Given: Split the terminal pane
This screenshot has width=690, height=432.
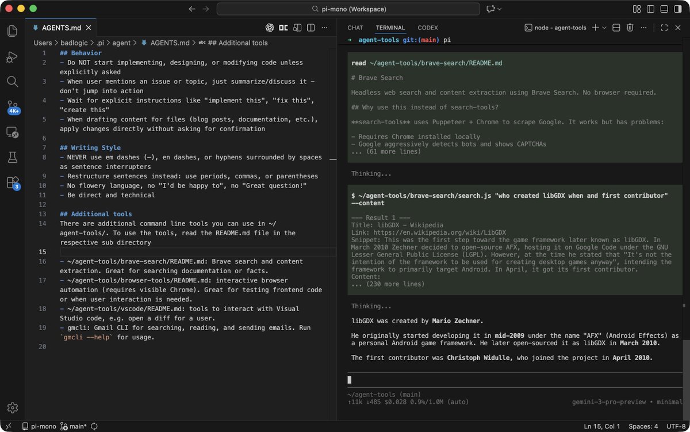Looking at the screenshot, I should (616, 28).
